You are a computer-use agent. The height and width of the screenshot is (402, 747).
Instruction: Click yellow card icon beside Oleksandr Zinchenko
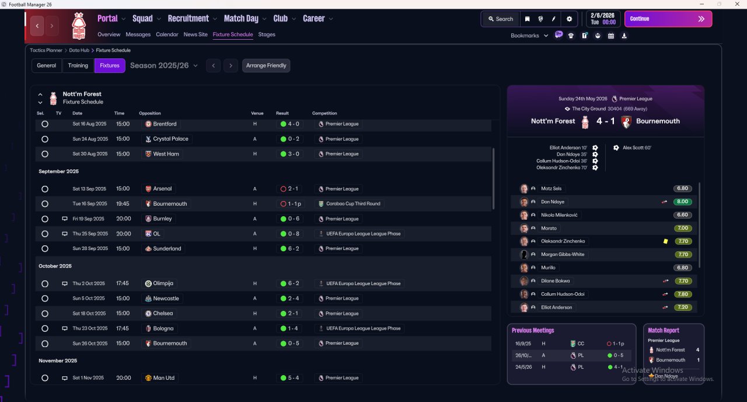click(x=665, y=241)
